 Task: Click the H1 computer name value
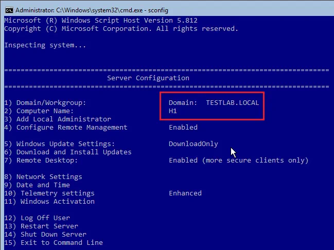click(173, 111)
